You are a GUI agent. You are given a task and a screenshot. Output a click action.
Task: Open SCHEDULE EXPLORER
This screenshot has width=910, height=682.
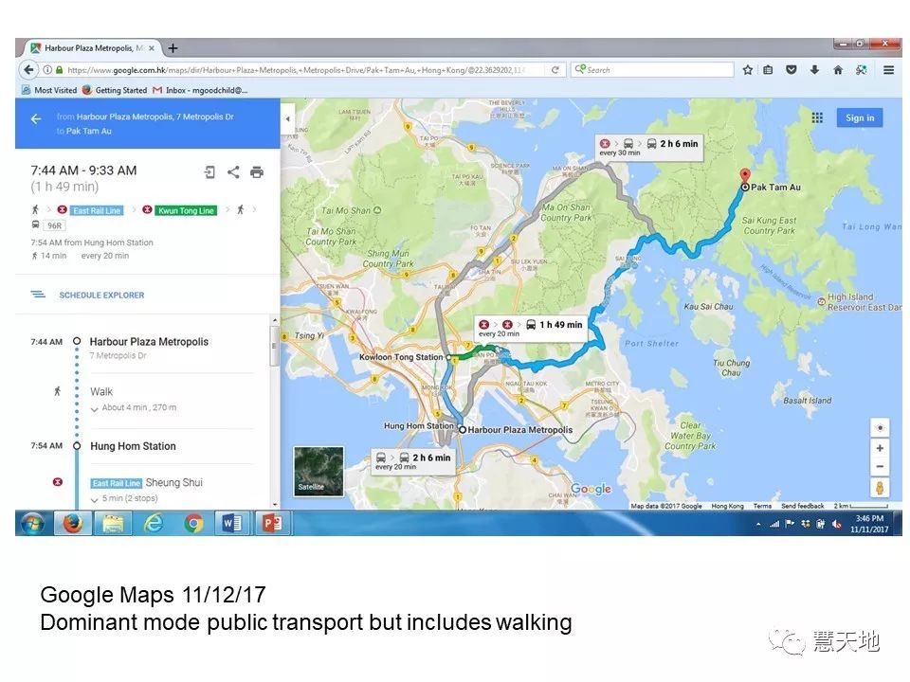tap(100, 296)
